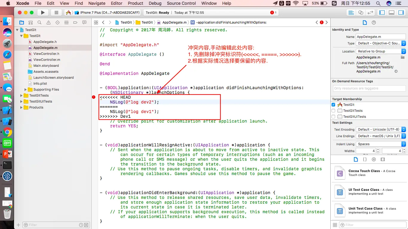Check TestGitUITests target membership

tap(333, 117)
